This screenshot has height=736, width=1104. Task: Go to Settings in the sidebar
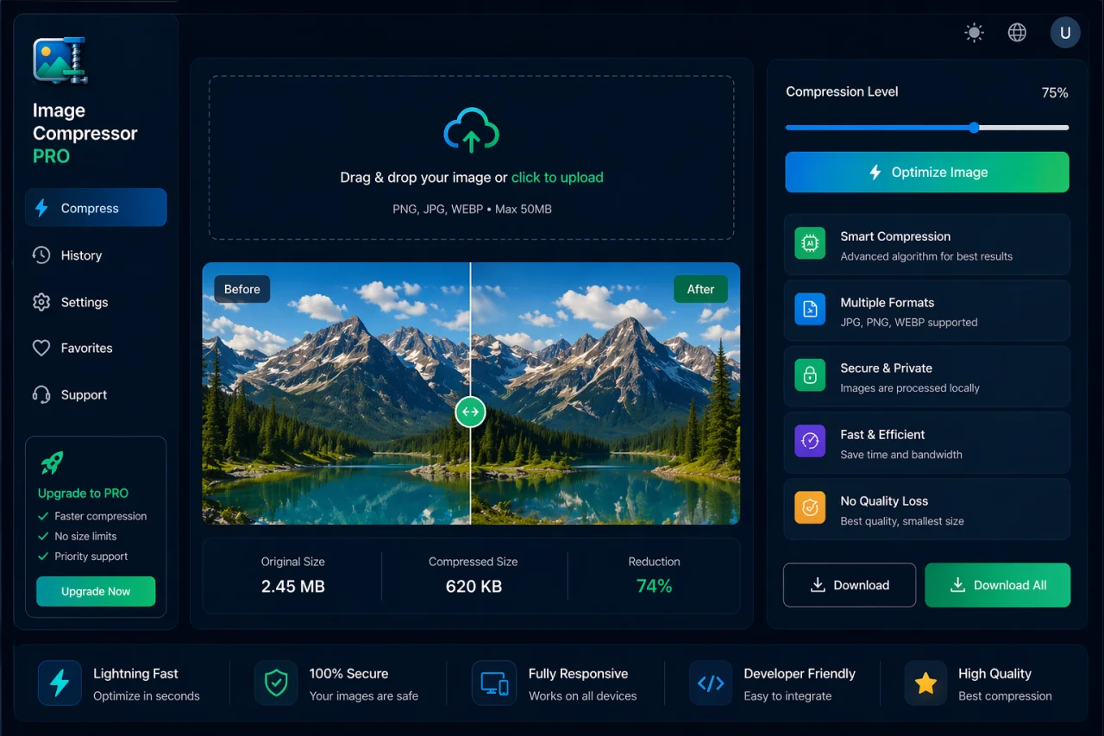coord(96,302)
